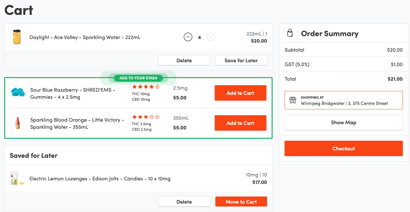The width and height of the screenshot is (410, 212).
Task: Add Sour Blue Razzberry gummies to cart
Action: tap(240, 93)
